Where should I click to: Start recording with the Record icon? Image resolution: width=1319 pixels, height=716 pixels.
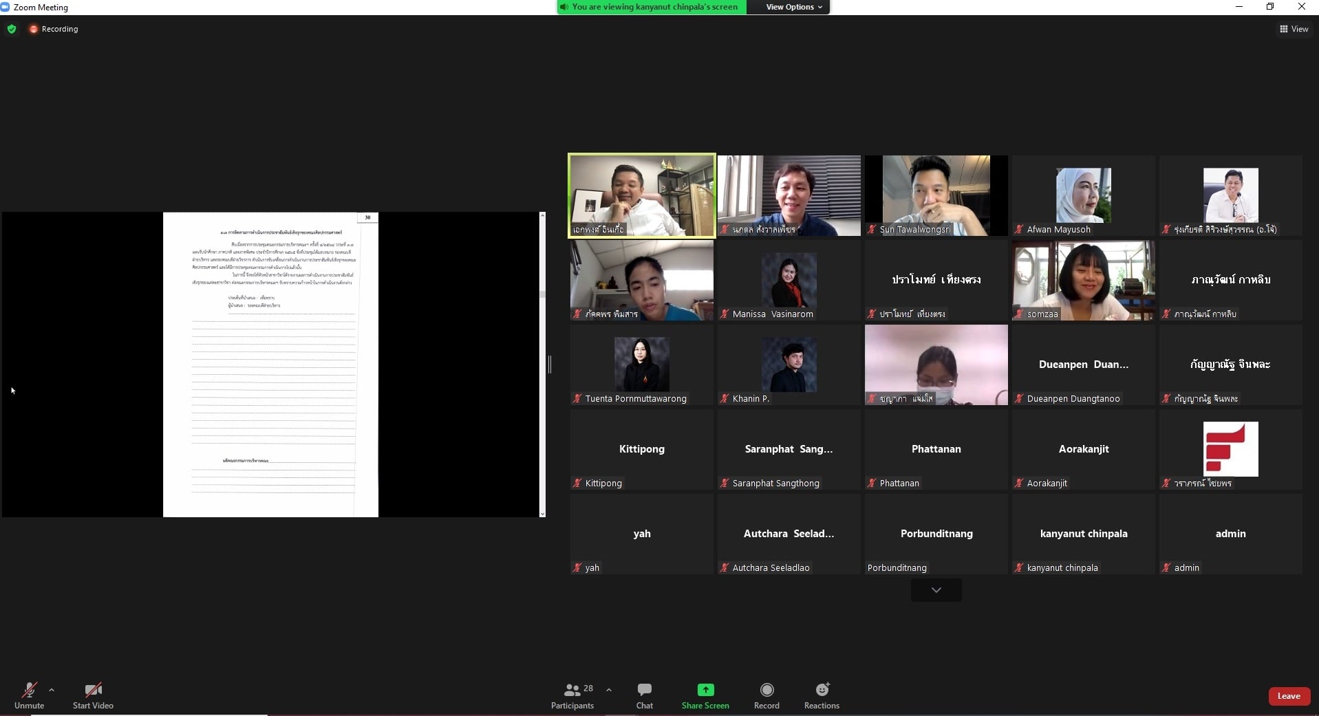click(766, 690)
